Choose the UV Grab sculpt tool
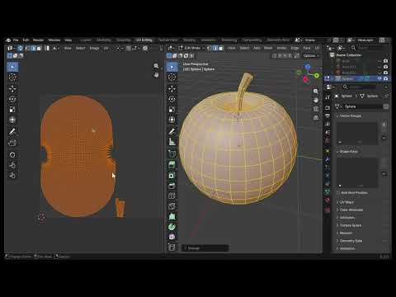This screenshot has width=396, height=297. [12, 155]
